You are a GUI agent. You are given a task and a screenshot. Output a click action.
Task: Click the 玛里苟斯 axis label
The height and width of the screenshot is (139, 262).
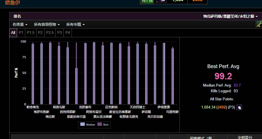click(172, 112)
